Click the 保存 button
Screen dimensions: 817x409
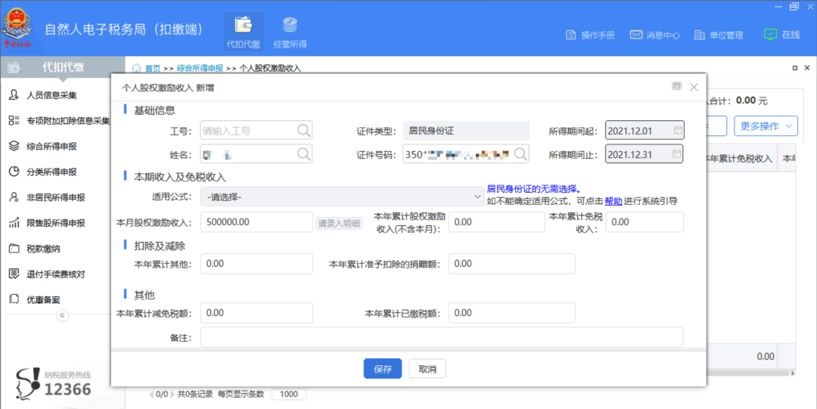383,369
